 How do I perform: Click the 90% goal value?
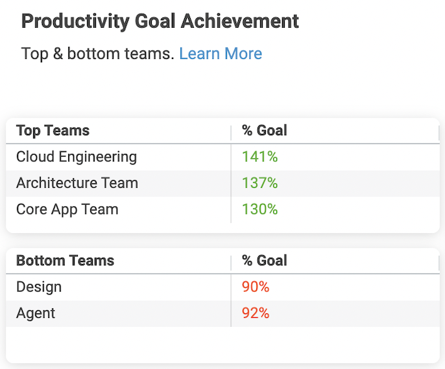(256, 287)
